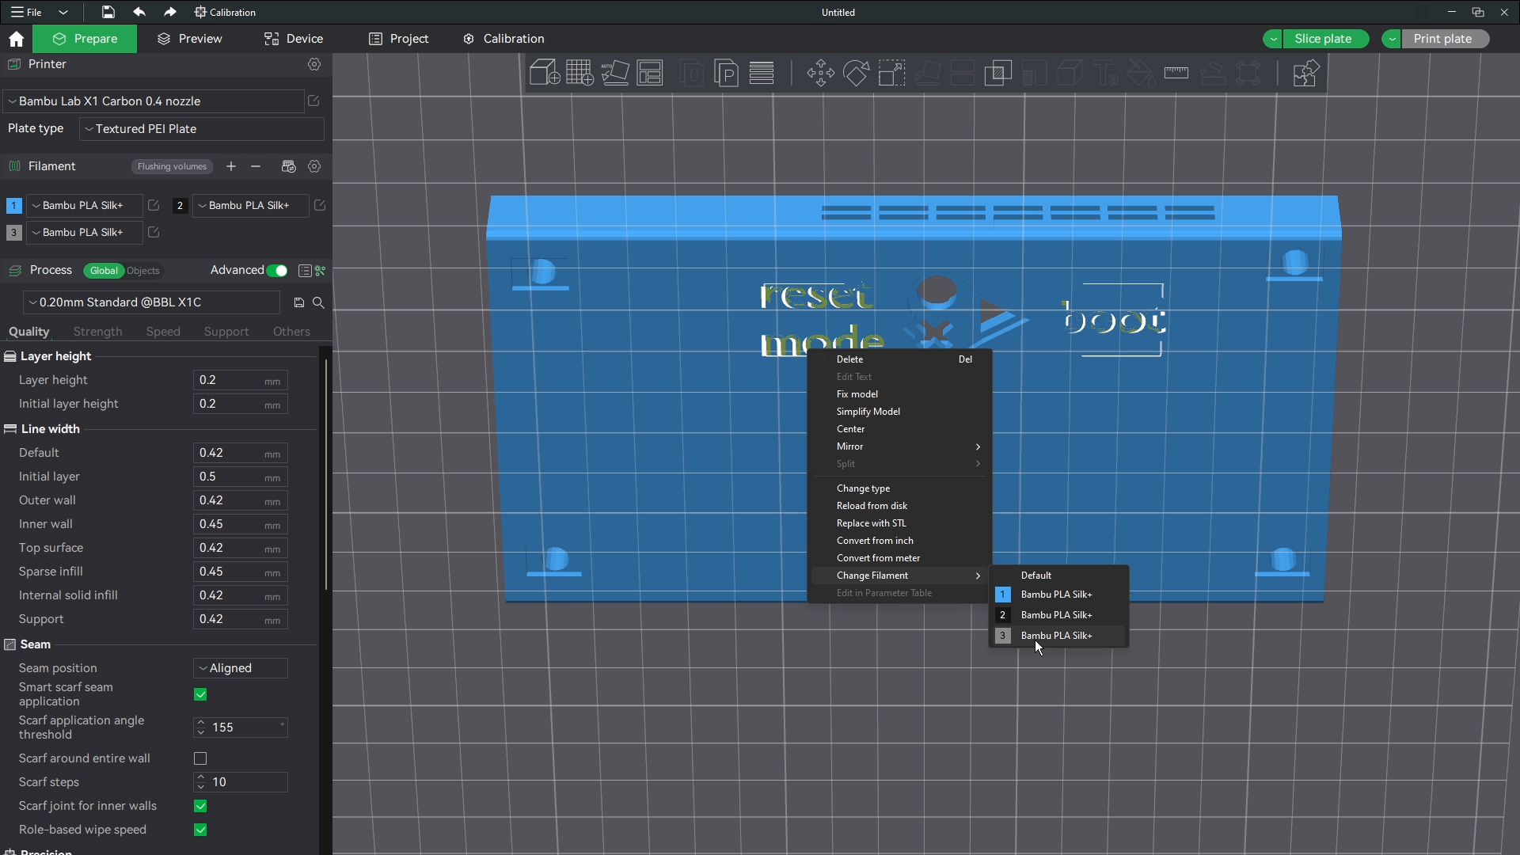Viewport: 1520px width, 855px height.
Task: Click the filament 1 blue color swatch
Action: click(x=13, y=206)
